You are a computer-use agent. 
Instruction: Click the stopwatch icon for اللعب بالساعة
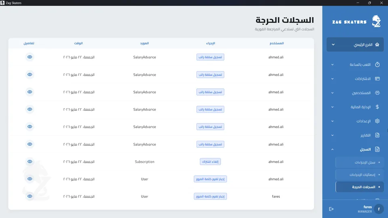pos(377,65)
